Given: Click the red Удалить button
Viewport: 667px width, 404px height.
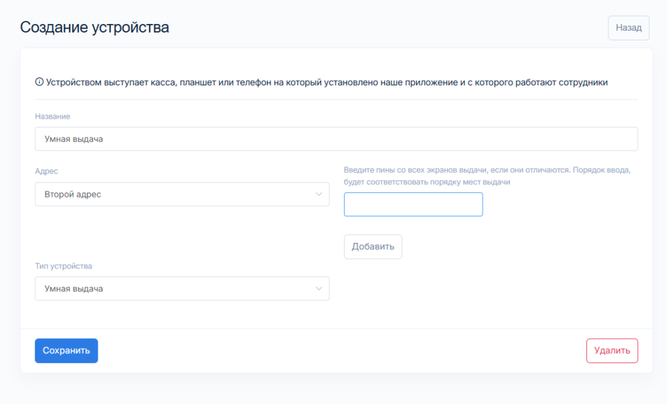Looking at the screenshot, I should click(x=612, y=351).
